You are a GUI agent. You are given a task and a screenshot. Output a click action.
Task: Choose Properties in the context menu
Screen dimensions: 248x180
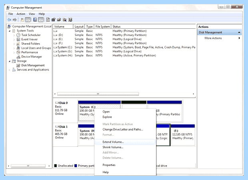click(x=125, y=165)
